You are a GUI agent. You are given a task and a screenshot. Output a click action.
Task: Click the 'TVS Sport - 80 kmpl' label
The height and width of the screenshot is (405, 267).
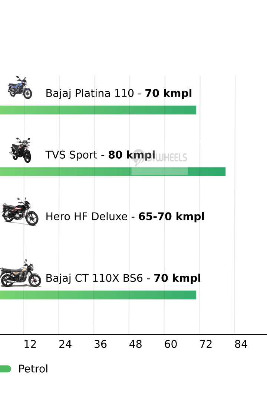click(100, 155)
